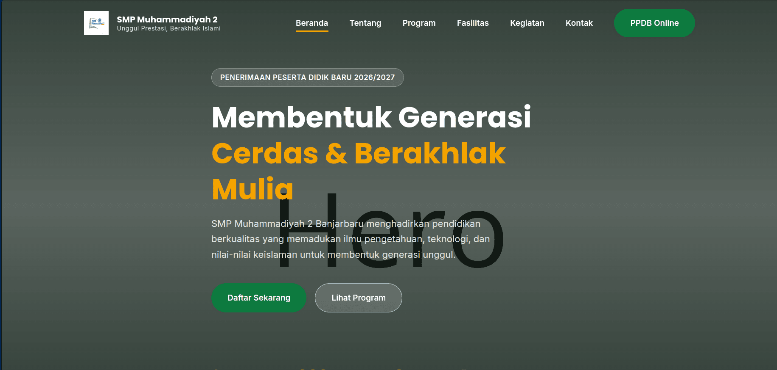The image size is (777, 370).
Task: Open the Kegiatan menu item
Action: coord(527,23)
